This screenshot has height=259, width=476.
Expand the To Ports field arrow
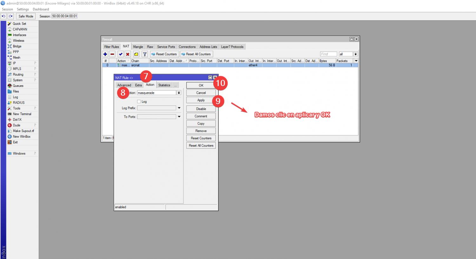point(179,117)
